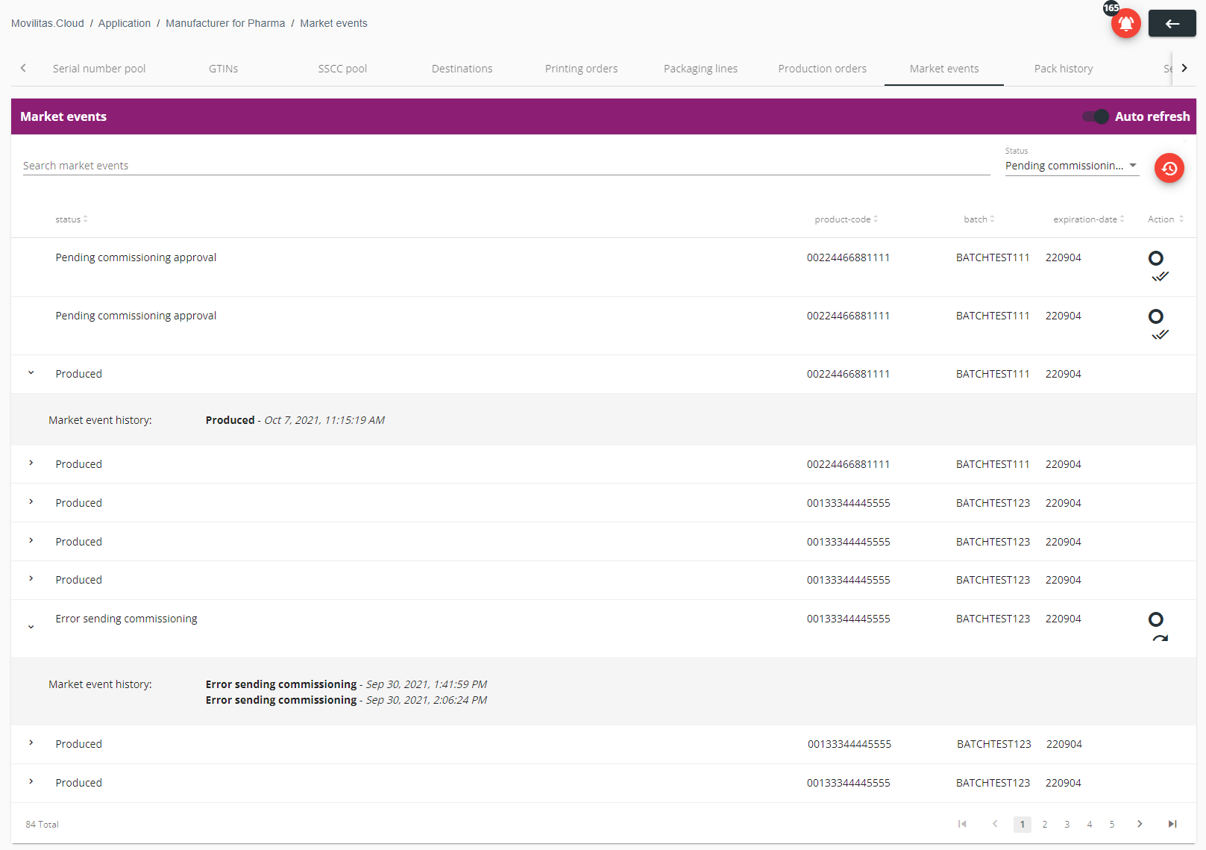Image resolution: width=1206 pixels, height=850 pixels.
Task: Retry sending via the redo arrow icon
Action: pos(1160,638)
